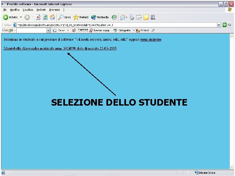Screen dimensions: 235x176
Task: Open the File menu
Action: [5, 10]
